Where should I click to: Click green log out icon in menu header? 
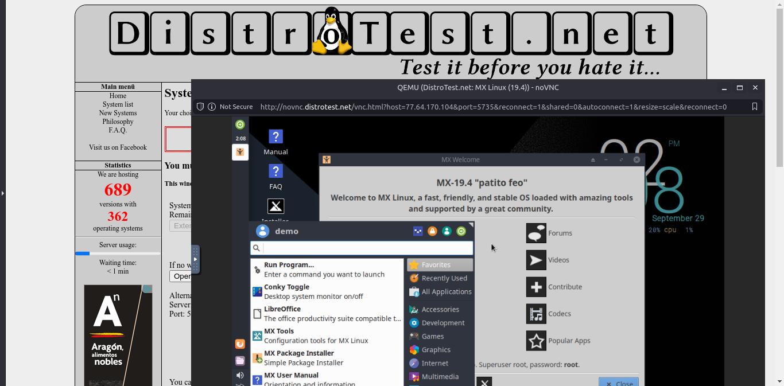point(461,231)
